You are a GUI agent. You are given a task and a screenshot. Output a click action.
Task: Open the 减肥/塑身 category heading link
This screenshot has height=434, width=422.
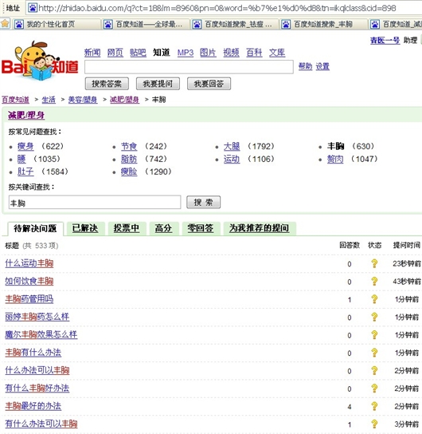point(26,115)
